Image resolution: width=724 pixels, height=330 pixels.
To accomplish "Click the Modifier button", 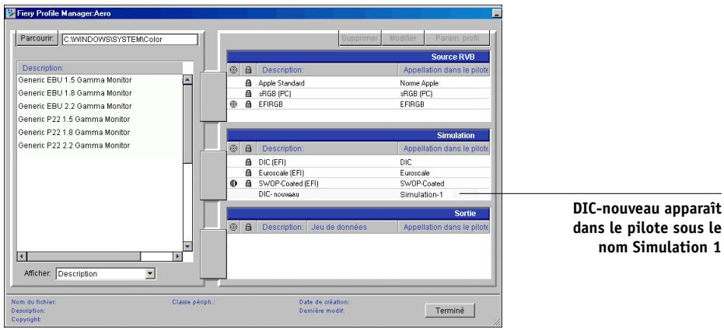I will coord(403,38).
